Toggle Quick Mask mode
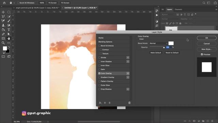Viewport: 218px width, 123px height. (x=3, y=56)
